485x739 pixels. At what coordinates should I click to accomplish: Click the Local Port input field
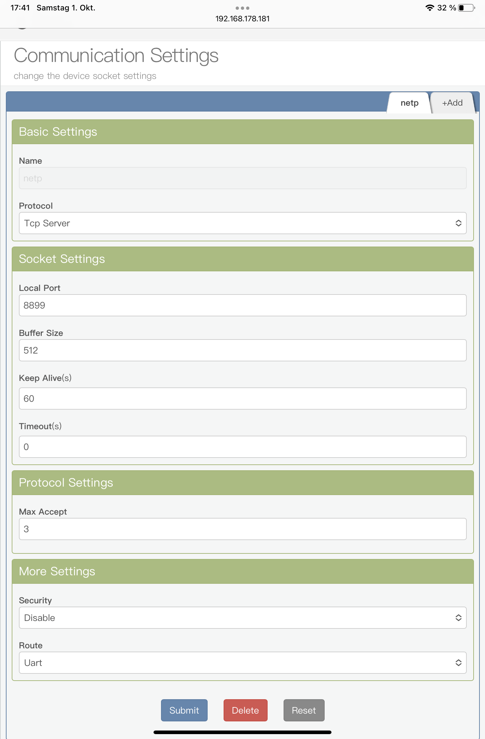pyautogui.click(x=242, y=305)
